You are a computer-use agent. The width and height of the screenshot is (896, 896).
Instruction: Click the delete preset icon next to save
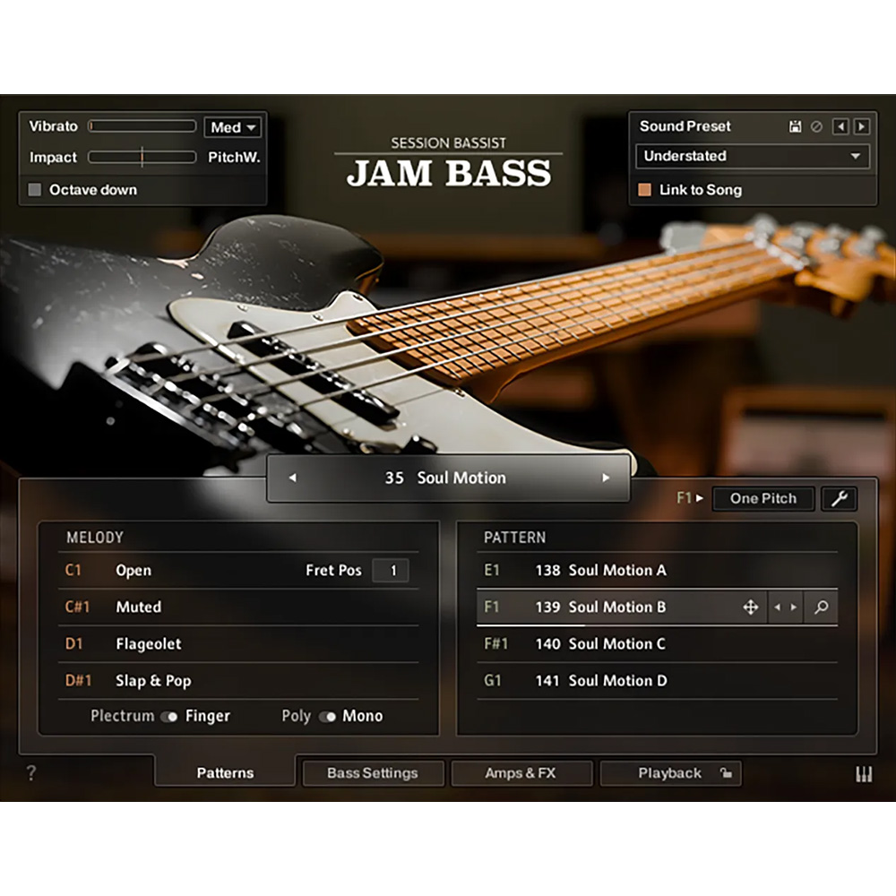[816, 126]
